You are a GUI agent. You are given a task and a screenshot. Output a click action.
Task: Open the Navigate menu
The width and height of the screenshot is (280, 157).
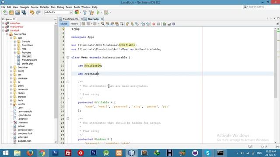(24, 7)
